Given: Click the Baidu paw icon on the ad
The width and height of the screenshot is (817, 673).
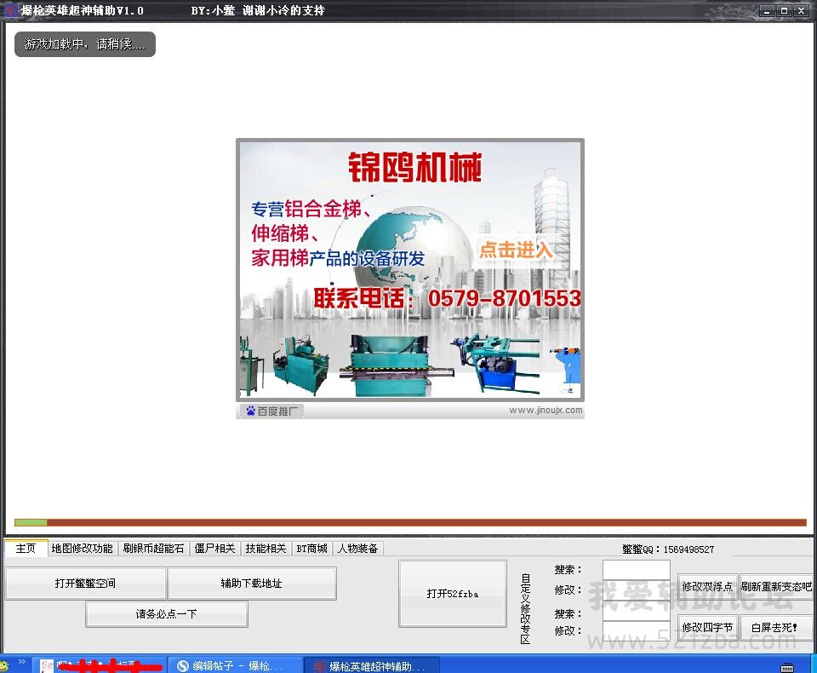Looking at the screenshot, I should coord(251,411).
